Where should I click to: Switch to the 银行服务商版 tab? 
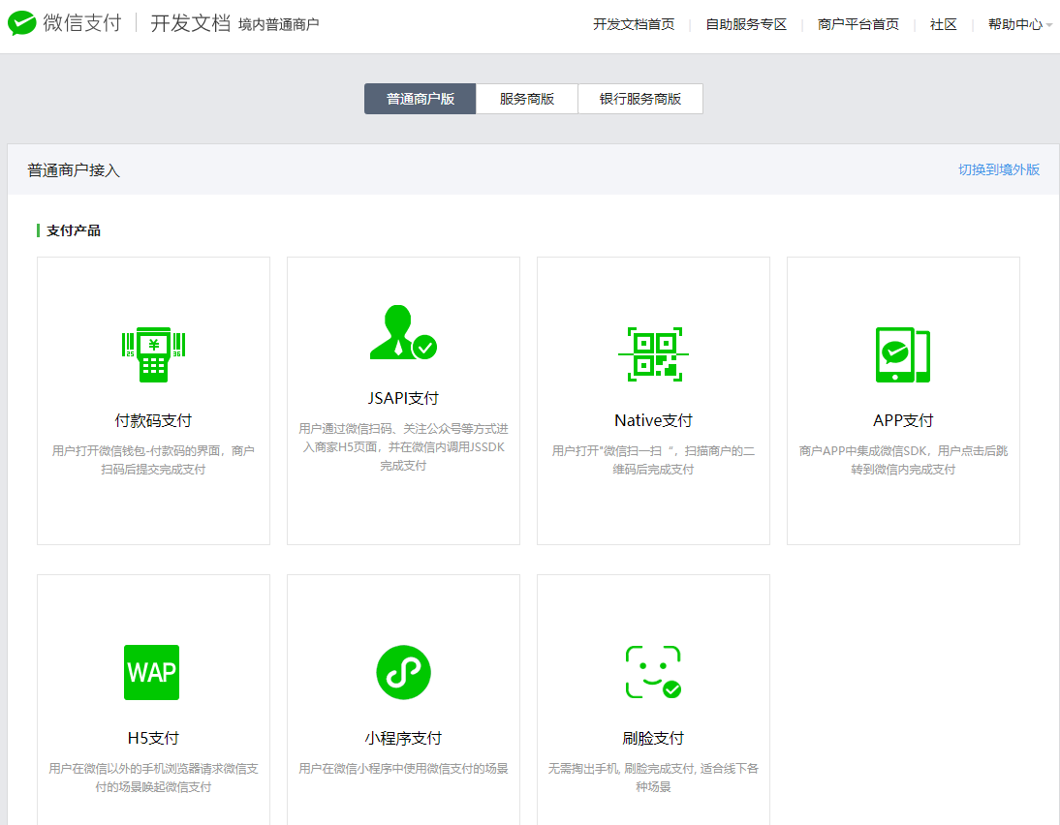click(640, 99)
